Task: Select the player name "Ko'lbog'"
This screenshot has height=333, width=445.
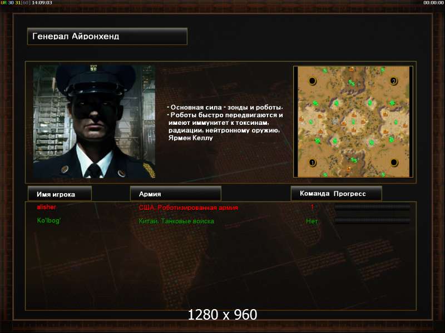Action: tap(49, 220)
